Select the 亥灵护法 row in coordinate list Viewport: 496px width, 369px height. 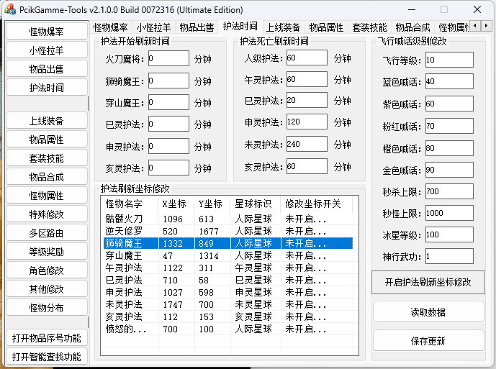coord(227,316)
